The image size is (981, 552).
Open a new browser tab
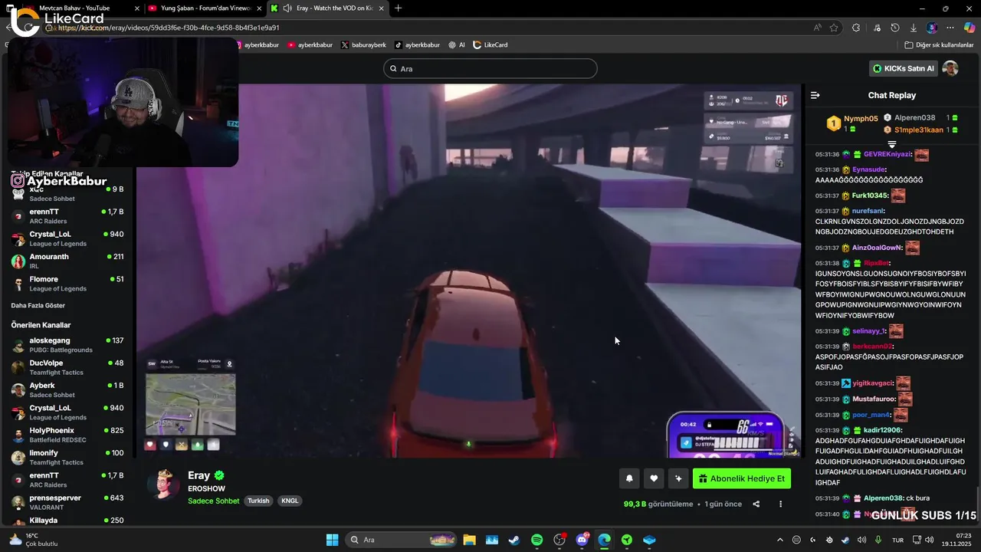(x=398, y=8)
